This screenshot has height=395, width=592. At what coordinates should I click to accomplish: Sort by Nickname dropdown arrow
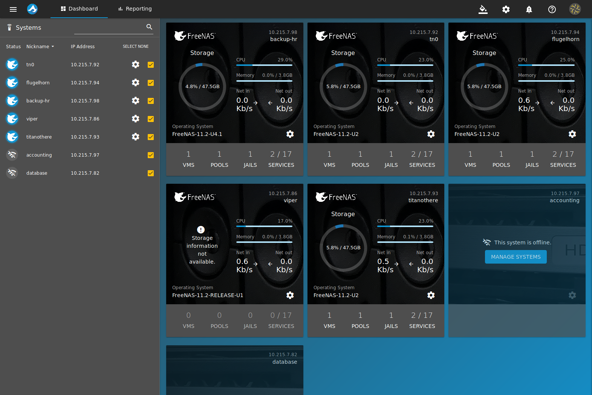coord(53,47)
